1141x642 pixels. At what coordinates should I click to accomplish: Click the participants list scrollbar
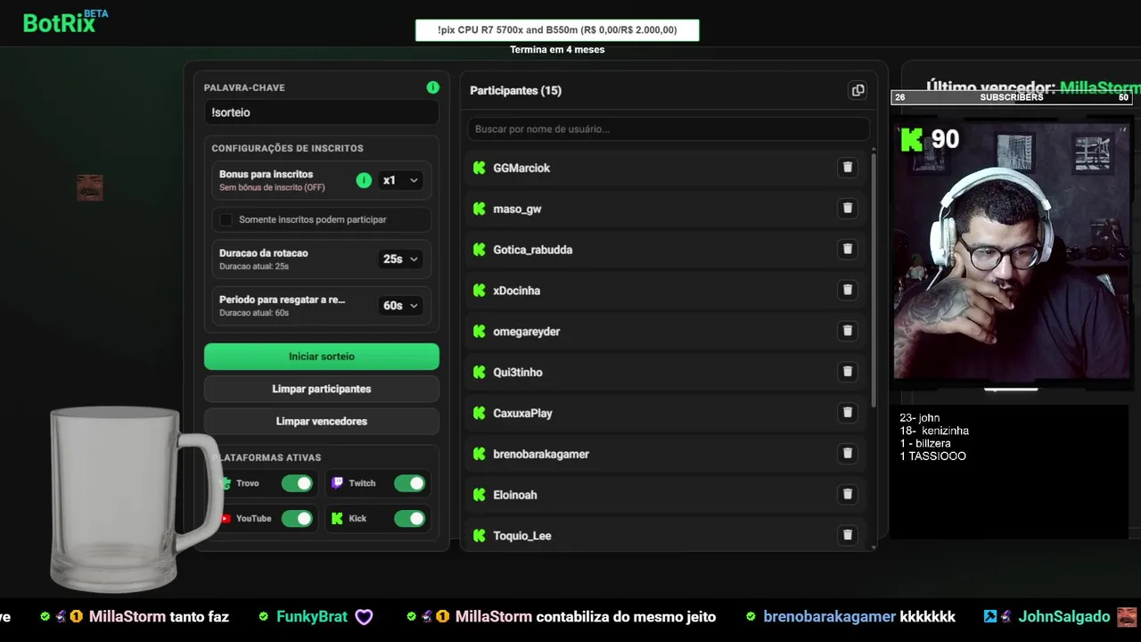(x=873, y=276)
